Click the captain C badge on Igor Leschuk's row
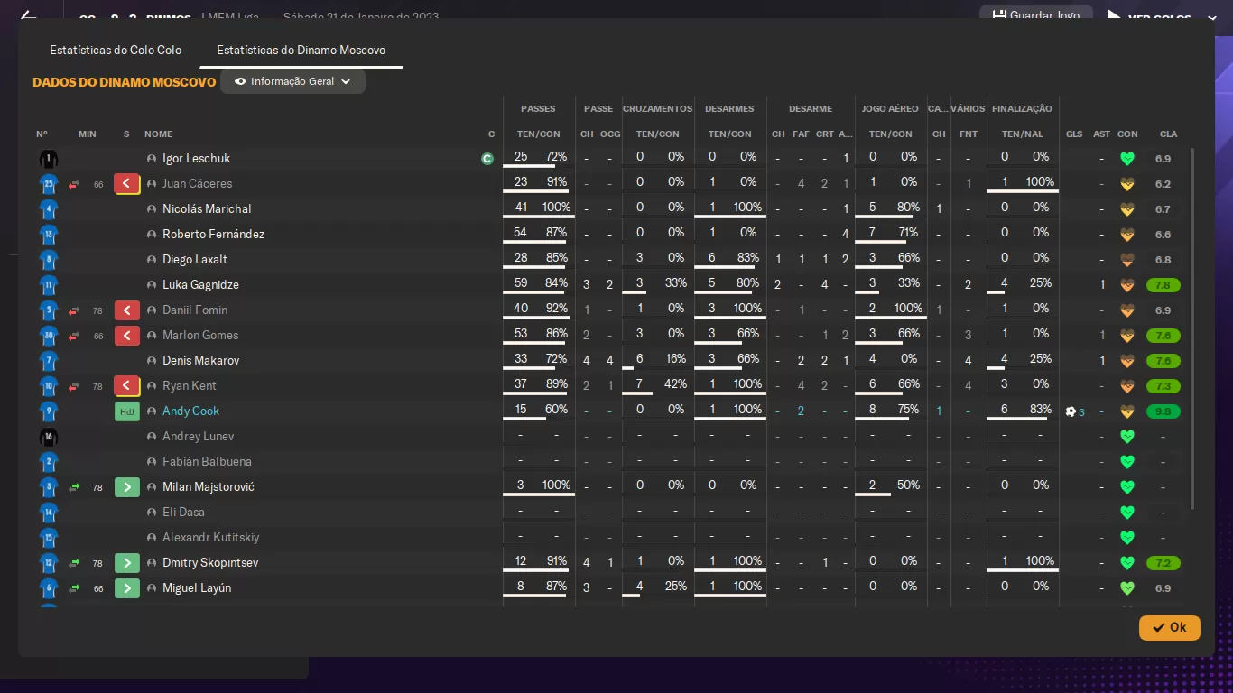This screenshot has width=1233, height=693. 487,159
